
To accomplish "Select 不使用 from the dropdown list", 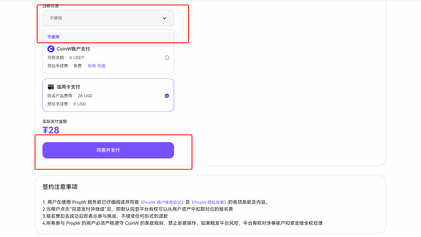I will point(53,37).
